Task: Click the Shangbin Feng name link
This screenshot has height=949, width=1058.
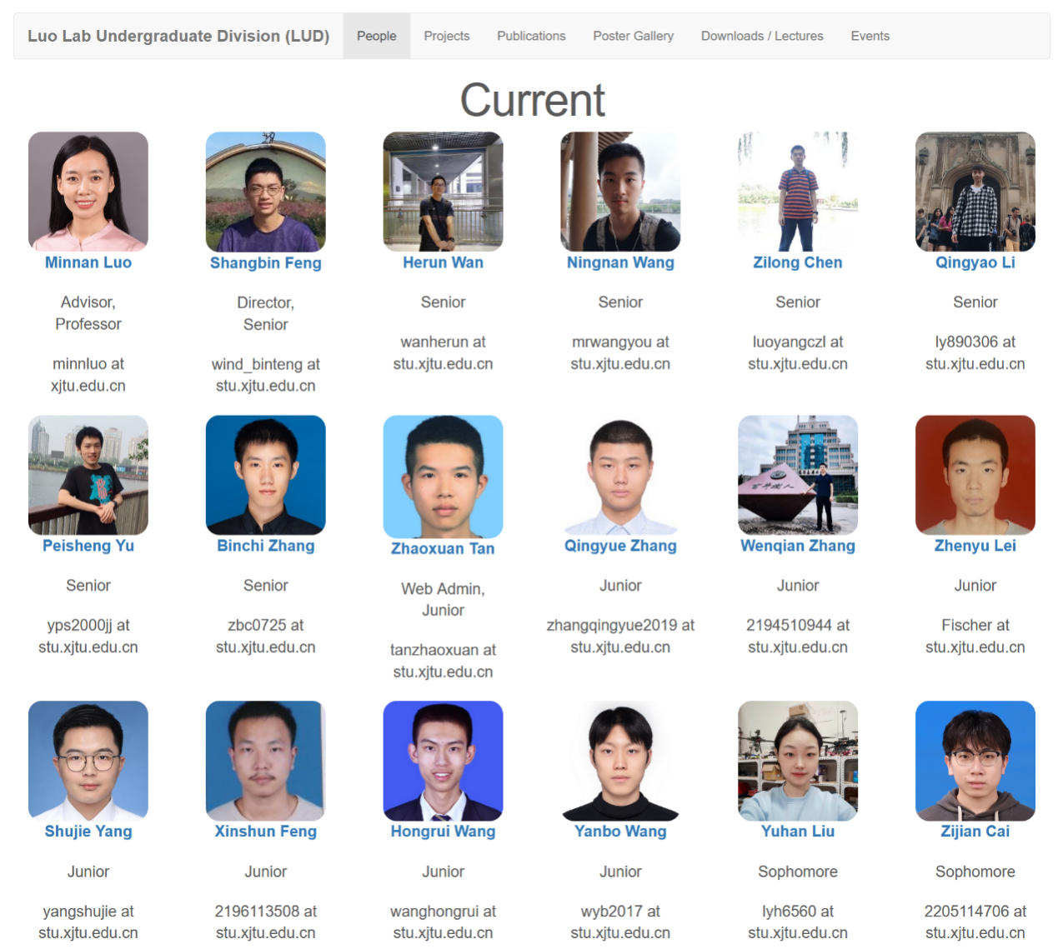Action: 265,263
